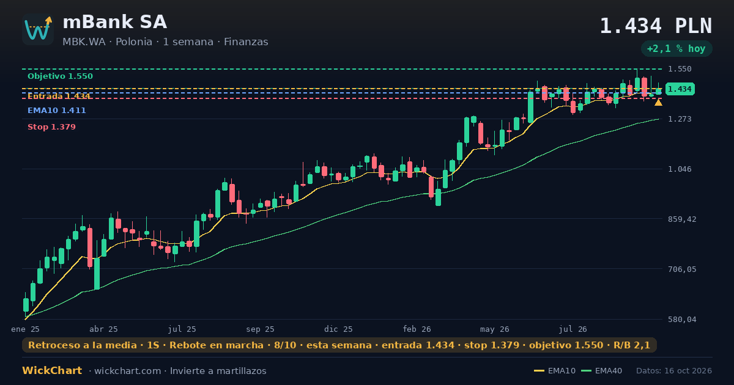Click the "dic 25" date axis label
The width and height of the screenshot is (734, 385).
click(338, 329)
